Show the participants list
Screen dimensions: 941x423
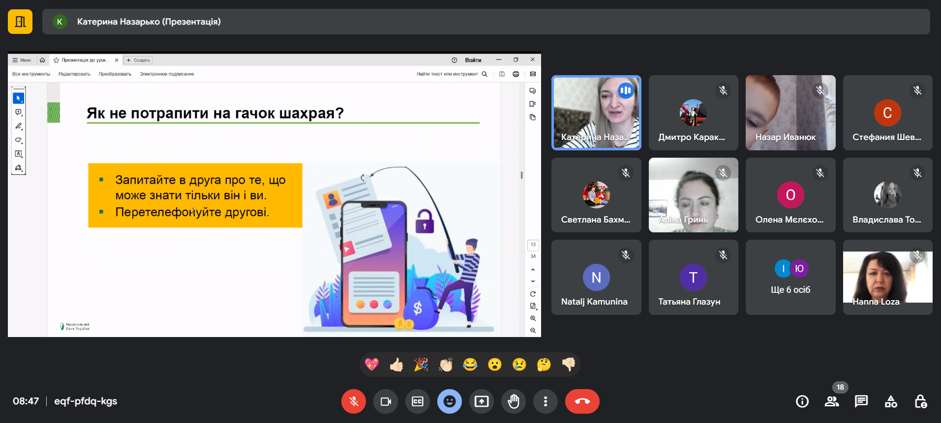tap(832, 401)
